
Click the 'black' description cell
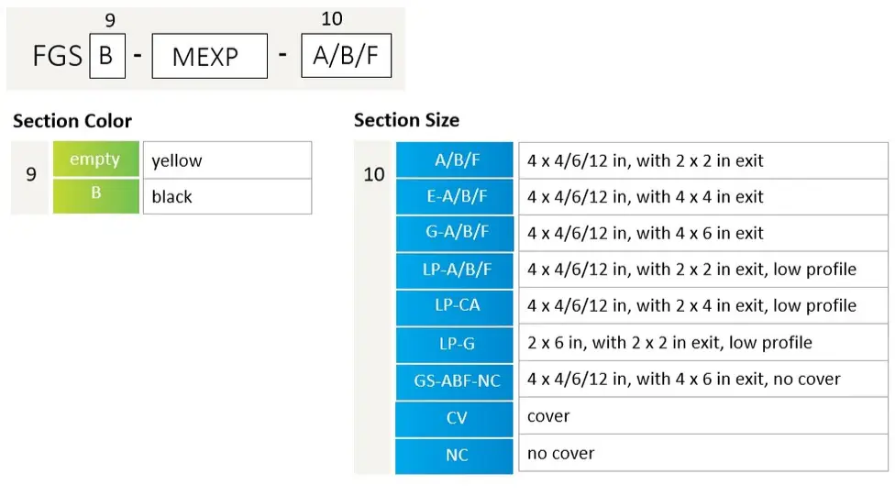coord(227,196)
